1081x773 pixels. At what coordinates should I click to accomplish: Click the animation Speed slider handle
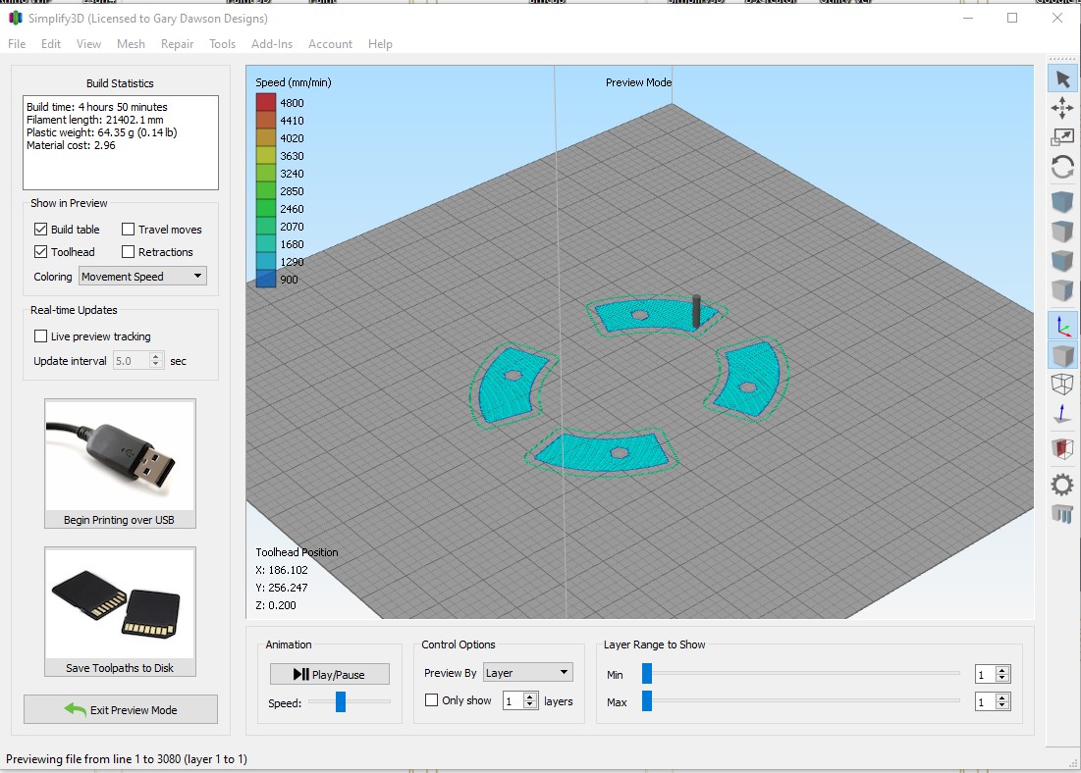click(341, 702)
